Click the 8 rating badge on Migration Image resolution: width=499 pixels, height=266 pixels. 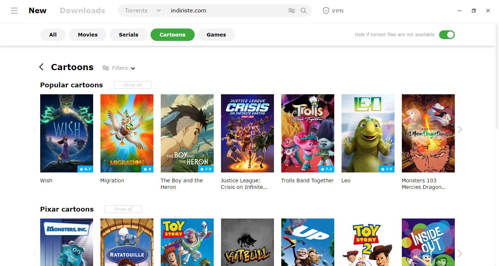pyautogui.click(x=148, y=169)
